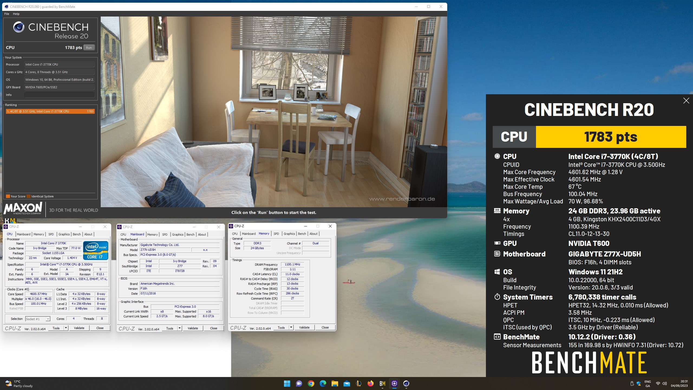Launch Firefox from the taskbar
Image resolution: width=693 pixels, height=390 pixels.
[x=370, y=383]
